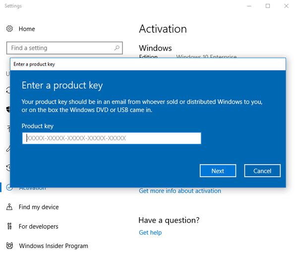Click the Find my device icon
The image size is (295, 255).
(9, 207)
